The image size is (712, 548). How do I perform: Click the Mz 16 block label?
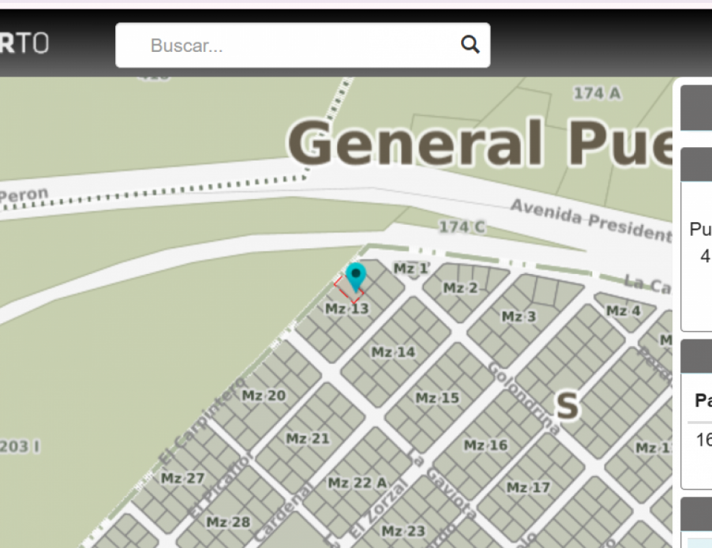(485, 445)
